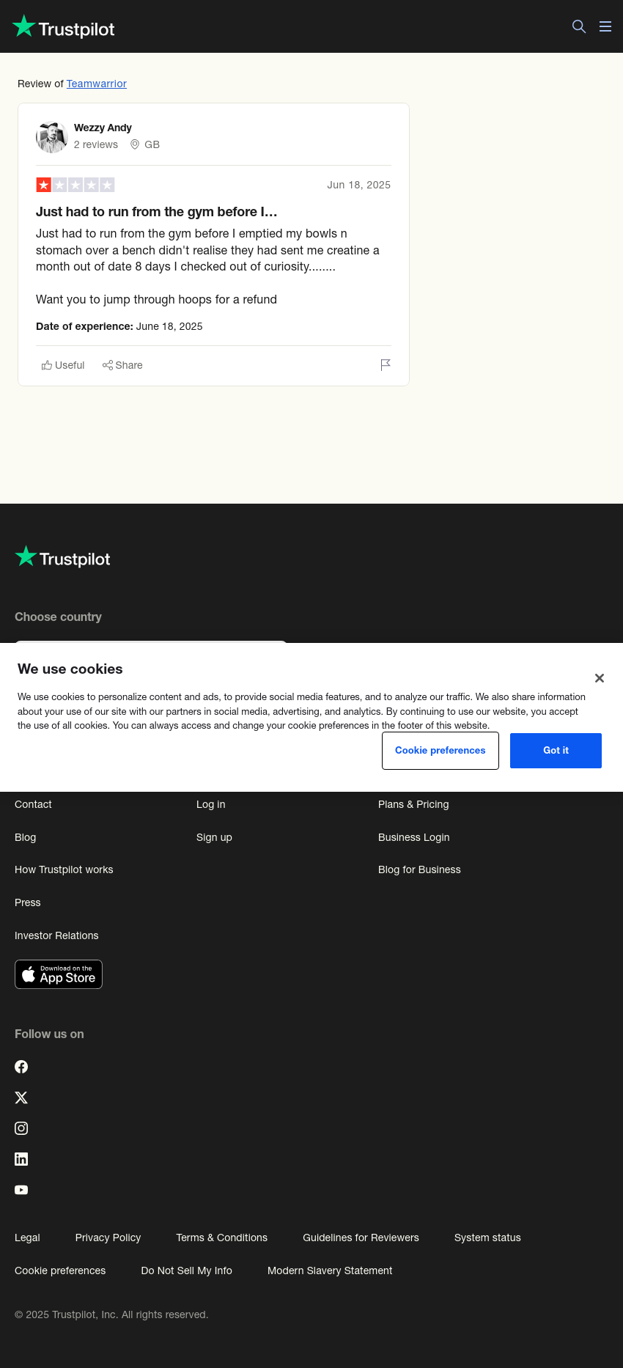Screen dimensions: 623x1368
Task: Visit Trustpilot's X (Twitter) icon
Action: click(21, 1097)
